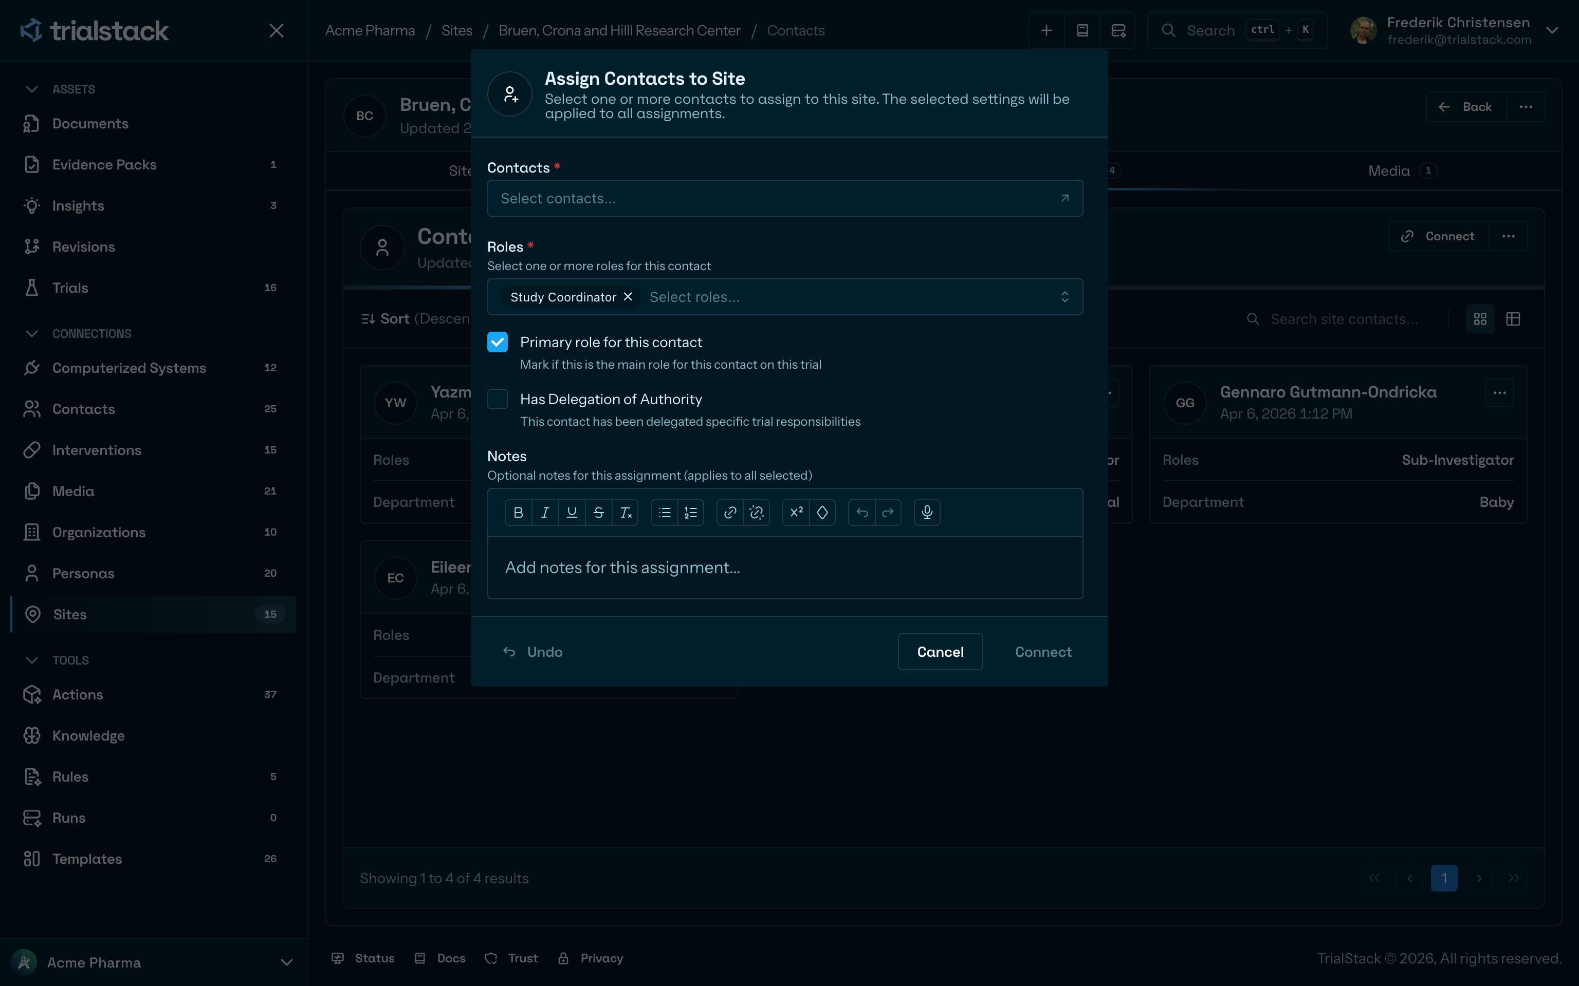Click the trialstack logo
This screenshot has width=1579, height=986.
click(95, 31)
